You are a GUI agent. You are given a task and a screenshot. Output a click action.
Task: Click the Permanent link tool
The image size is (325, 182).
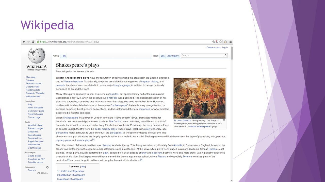click(35, 138)
